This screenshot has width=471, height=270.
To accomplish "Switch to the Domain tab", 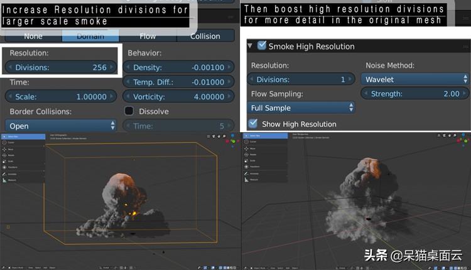I will pos(90,36).
